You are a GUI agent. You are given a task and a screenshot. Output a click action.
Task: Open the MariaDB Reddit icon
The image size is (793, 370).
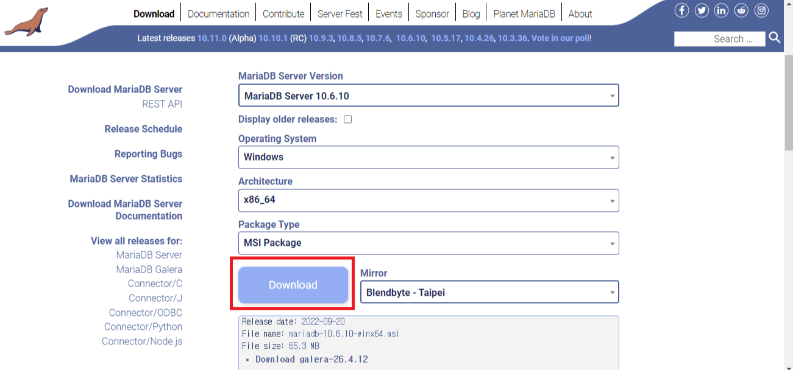click(741, 10)
